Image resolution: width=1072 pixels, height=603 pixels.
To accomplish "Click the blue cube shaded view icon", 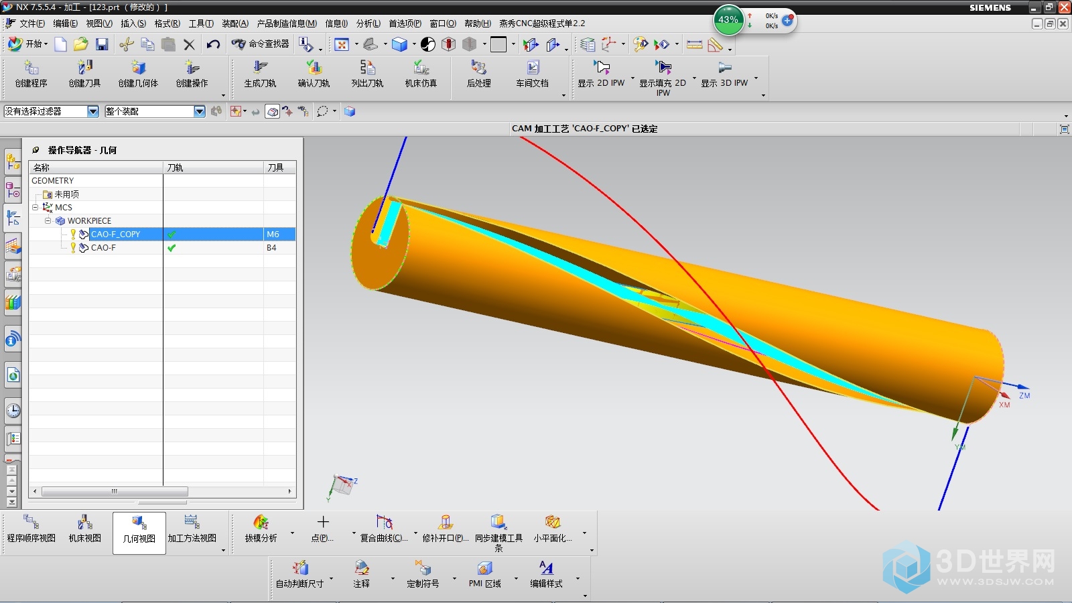I will pos(400,44).
